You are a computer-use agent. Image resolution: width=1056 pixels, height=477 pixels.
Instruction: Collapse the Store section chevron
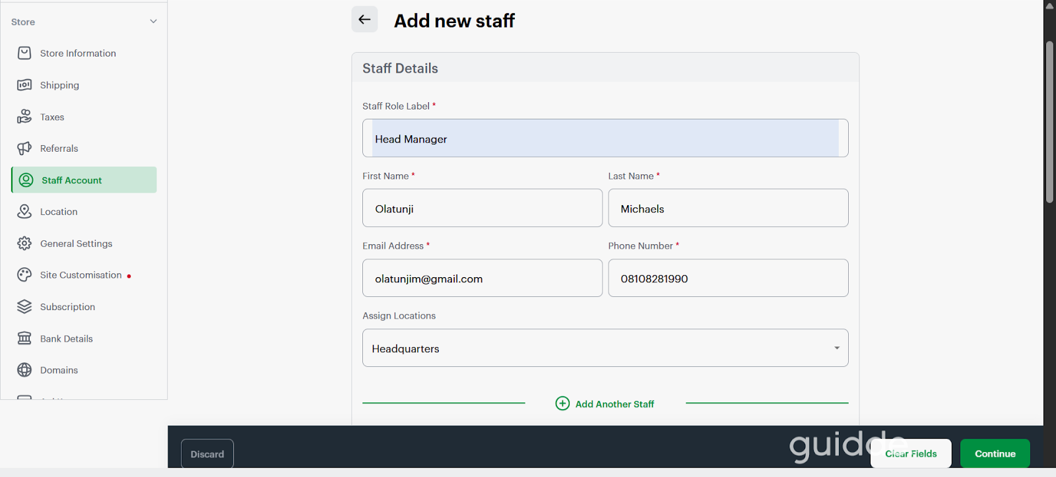[x=153, y=21]
